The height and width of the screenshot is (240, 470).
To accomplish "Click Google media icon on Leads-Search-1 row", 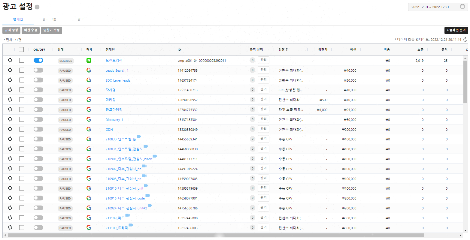I will (89, 70).
